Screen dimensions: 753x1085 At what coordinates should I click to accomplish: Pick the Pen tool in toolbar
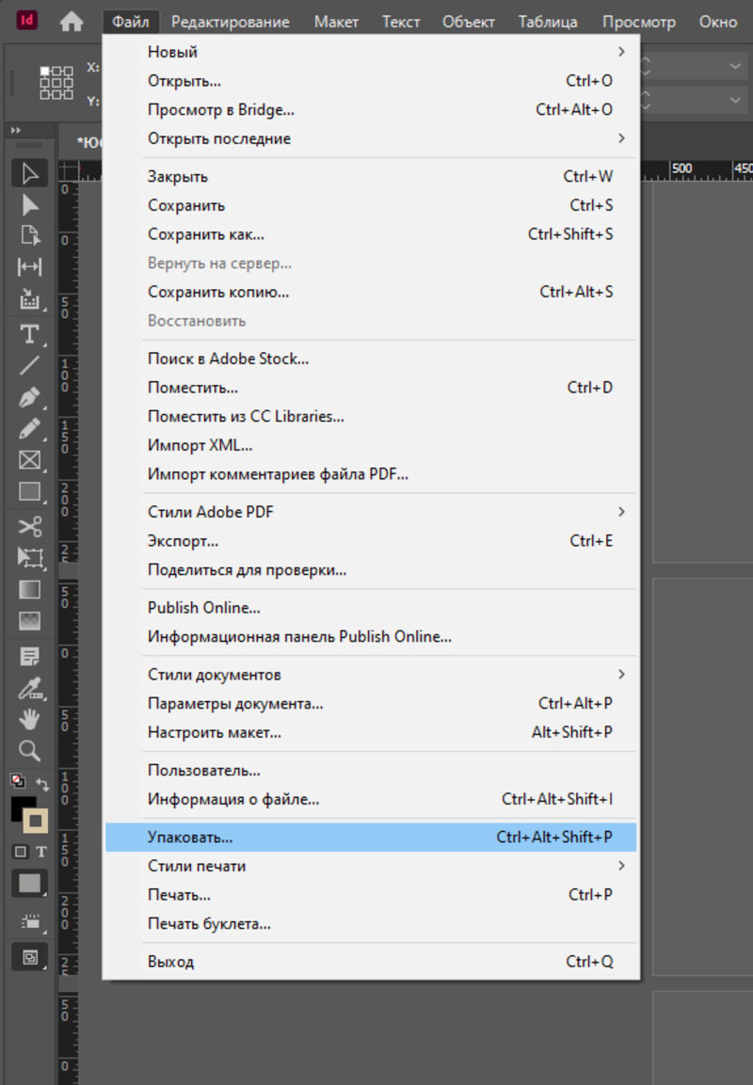tap(30, 397)
